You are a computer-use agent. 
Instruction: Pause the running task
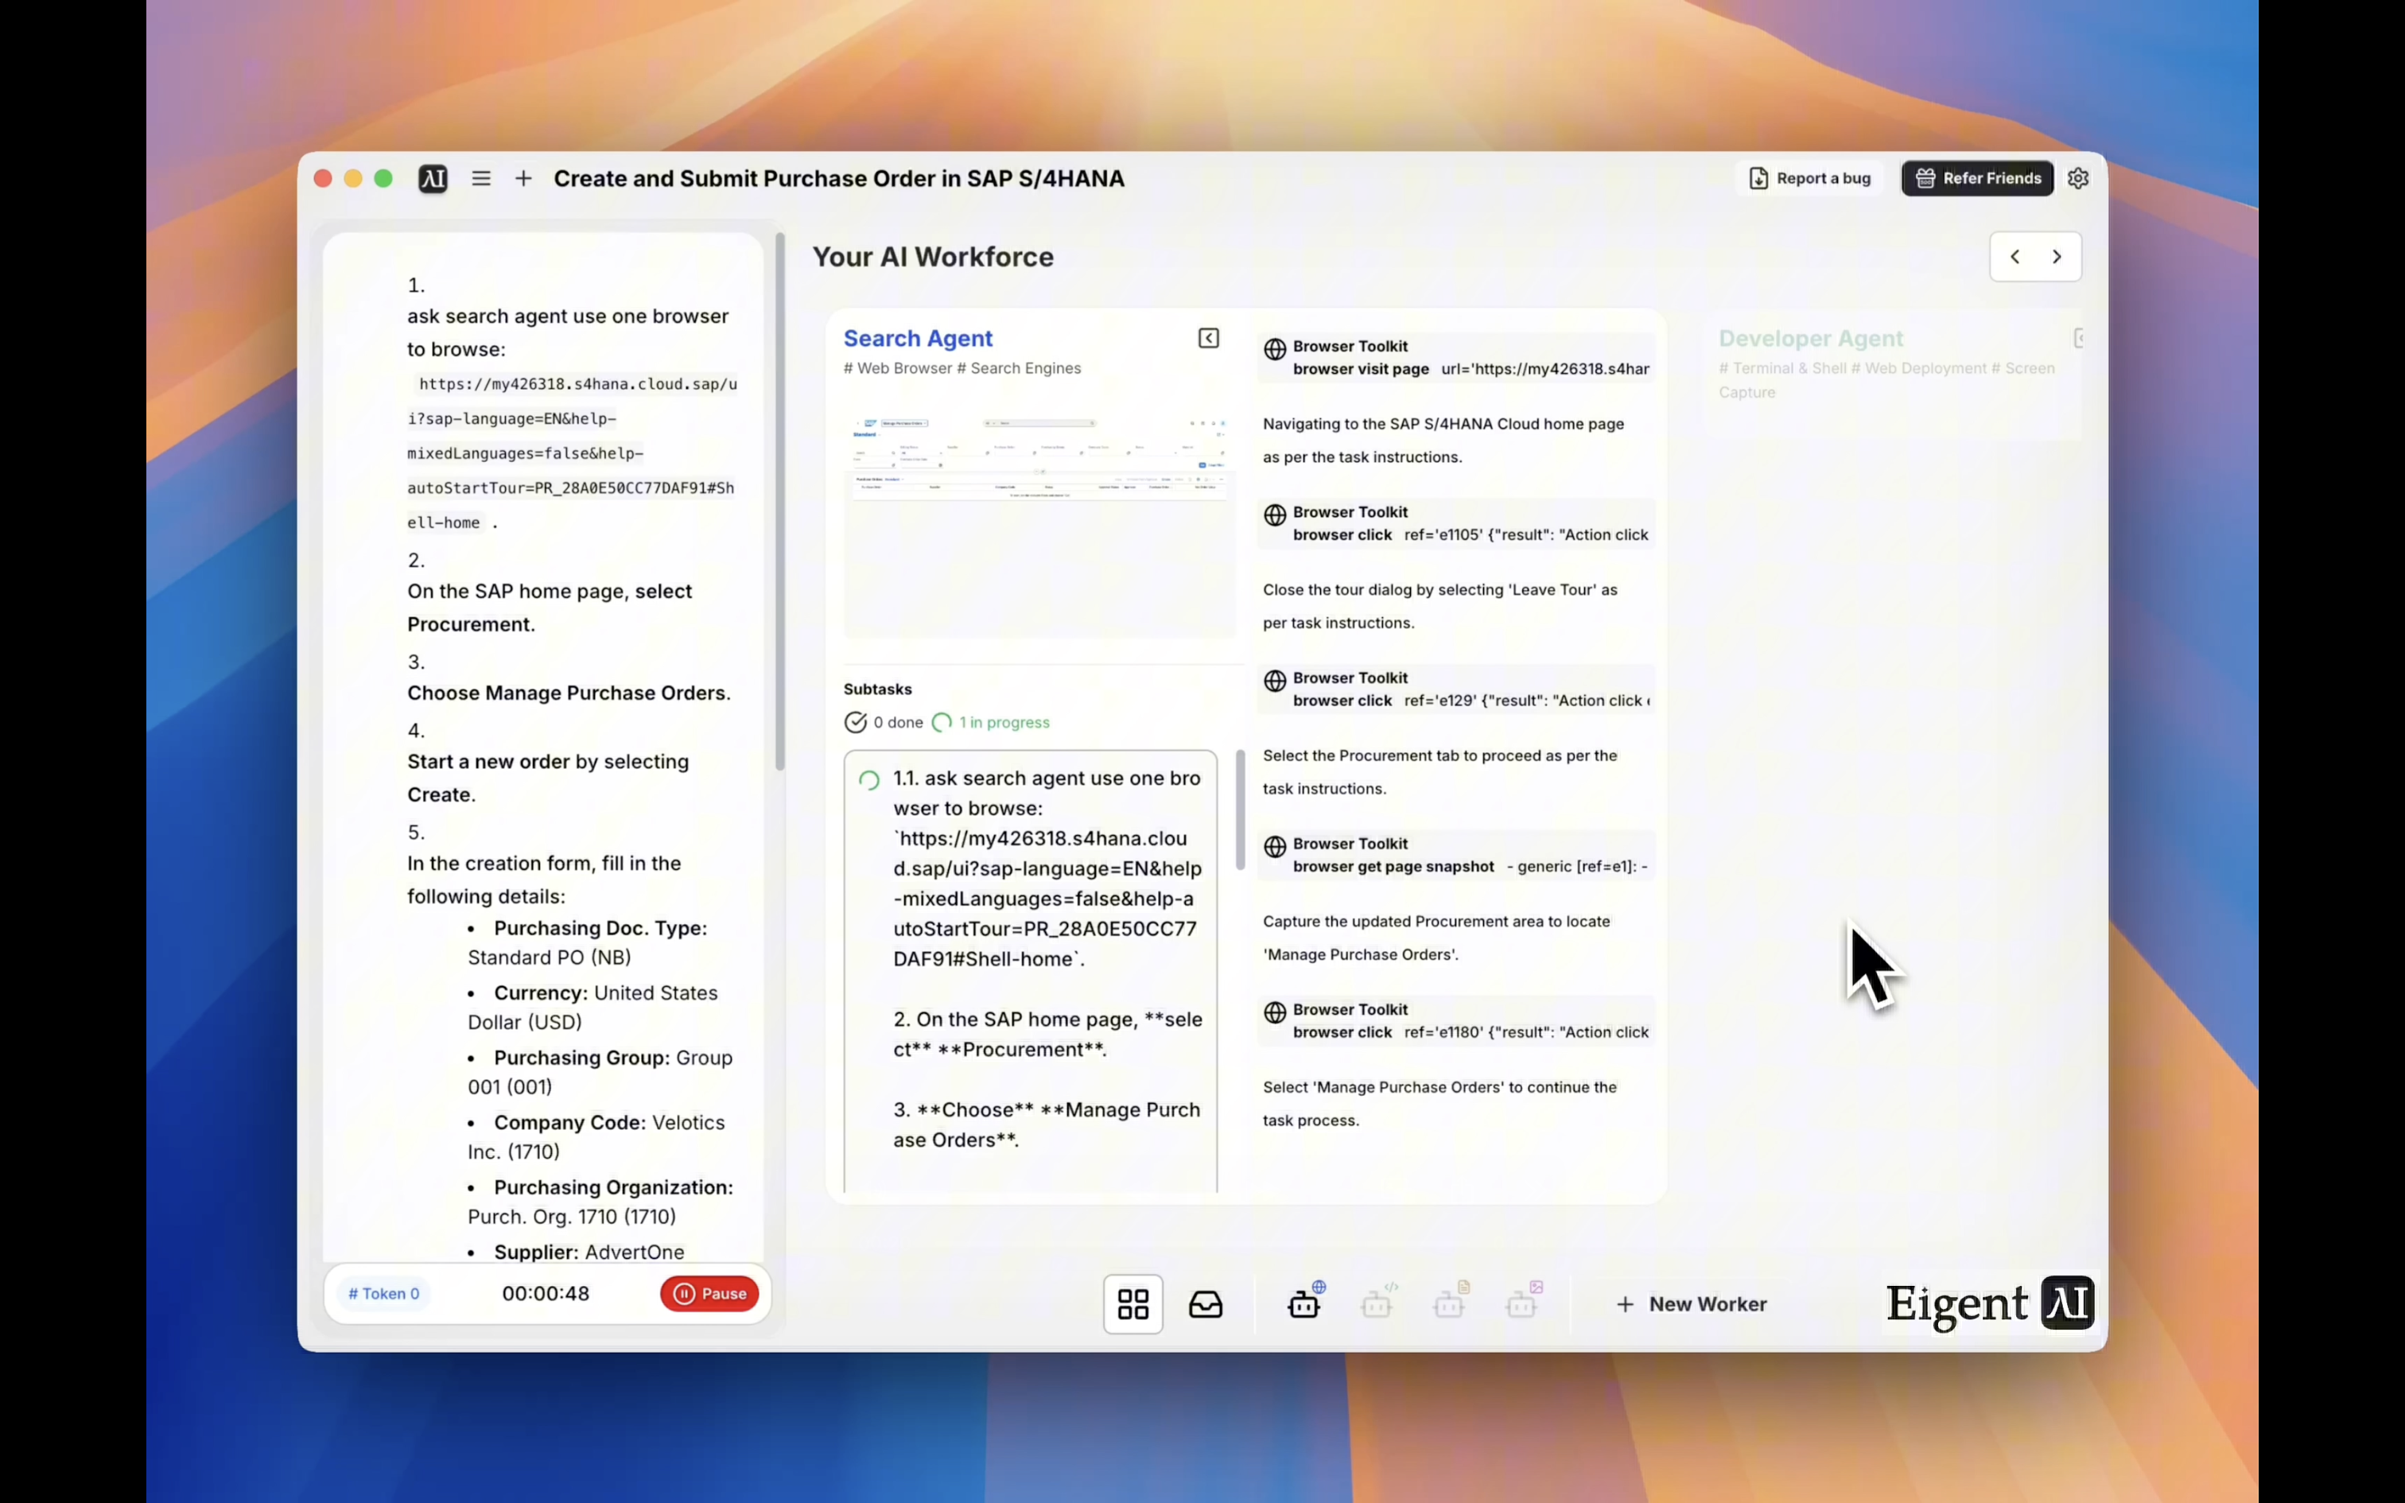709,1293
